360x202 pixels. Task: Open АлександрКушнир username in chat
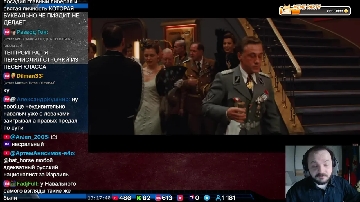point(43,99)
